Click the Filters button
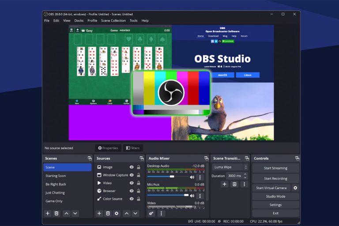The height and width of the screenshot is (226, 339). point(133,148)
